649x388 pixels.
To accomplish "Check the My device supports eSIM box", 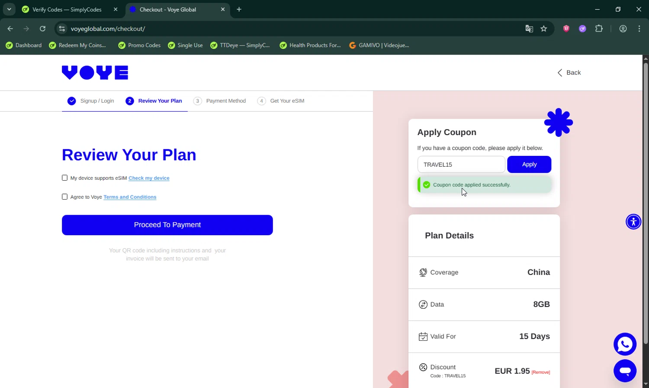I will [64, 178].
